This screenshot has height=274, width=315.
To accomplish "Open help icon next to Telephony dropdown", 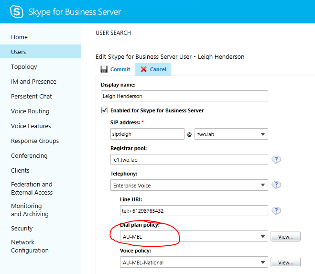I will [x=276, y=185].
